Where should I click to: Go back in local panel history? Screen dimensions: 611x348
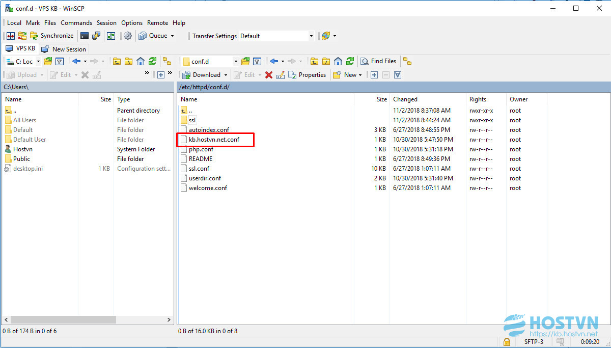[76, 61]
